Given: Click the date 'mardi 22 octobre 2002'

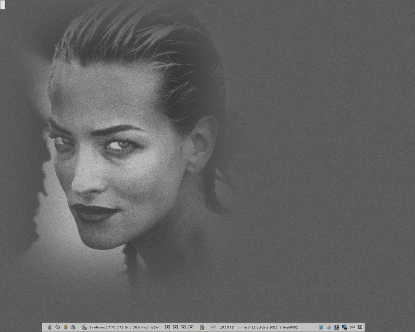Looking at the screenshot, I should click(259, 327).
